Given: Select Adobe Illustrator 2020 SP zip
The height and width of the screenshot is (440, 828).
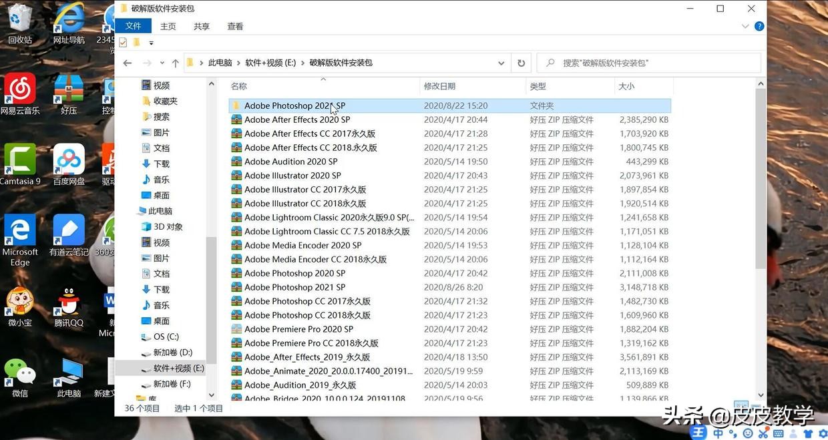Looking at the screenshot, I should (449, 176).
